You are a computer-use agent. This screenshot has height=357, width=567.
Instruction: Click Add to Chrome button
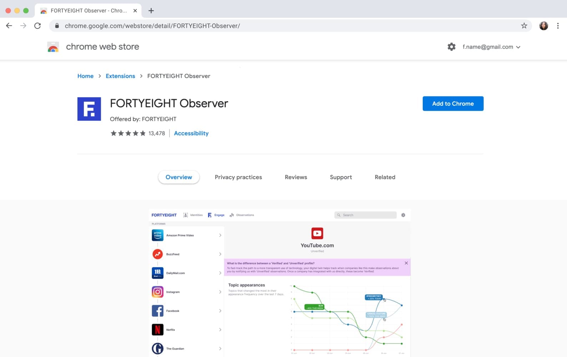[453, 104]
